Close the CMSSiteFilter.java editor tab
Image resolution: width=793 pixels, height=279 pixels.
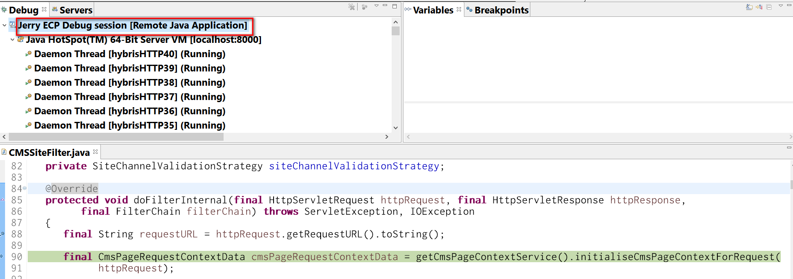[95, 152]
